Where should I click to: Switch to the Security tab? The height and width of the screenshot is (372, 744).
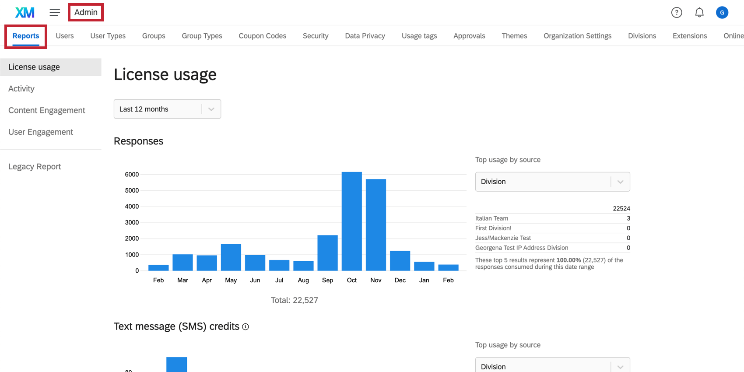click(316, 36)
